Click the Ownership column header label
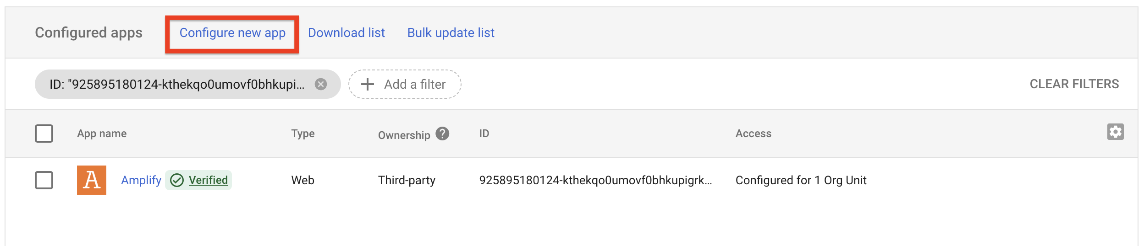This screenshot has height=246, width=1144. coord(404,135)
